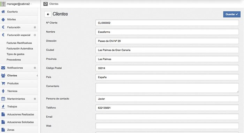Expand the Facturación submenu
The width and height of the screenshot is (244, 133).
(35, 27)
